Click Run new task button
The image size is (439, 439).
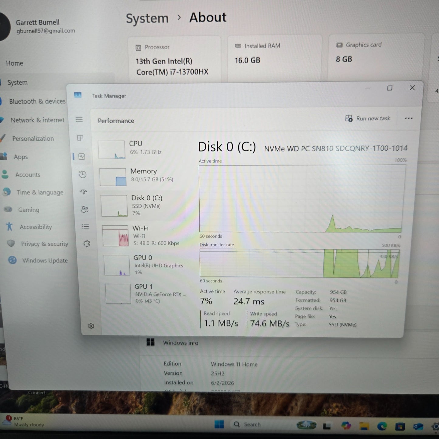368,118
